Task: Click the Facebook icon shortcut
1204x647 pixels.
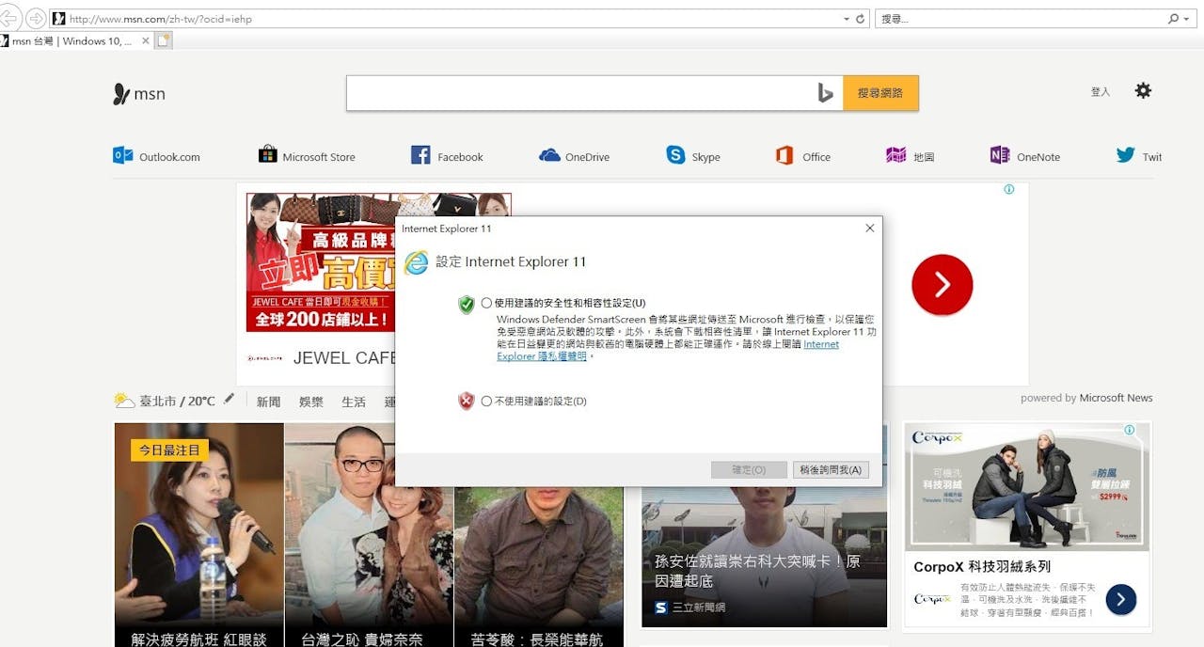Action: pos(420,156)
